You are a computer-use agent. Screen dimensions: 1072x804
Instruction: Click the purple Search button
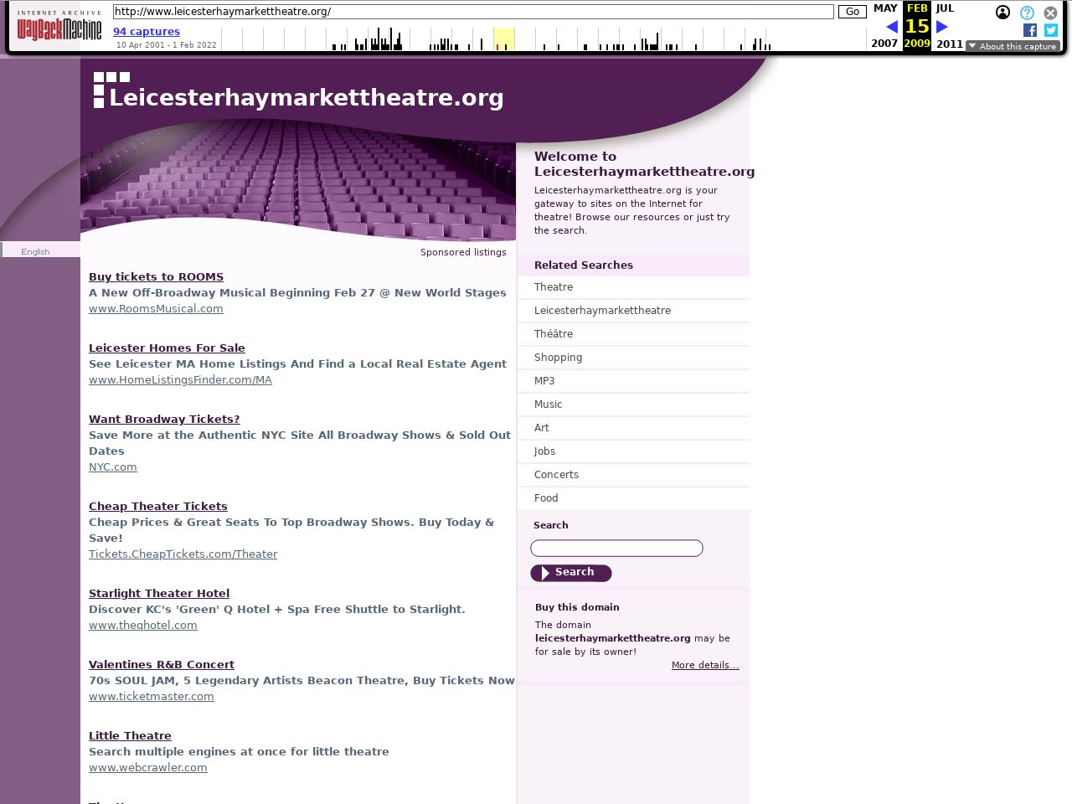(571, 573)
